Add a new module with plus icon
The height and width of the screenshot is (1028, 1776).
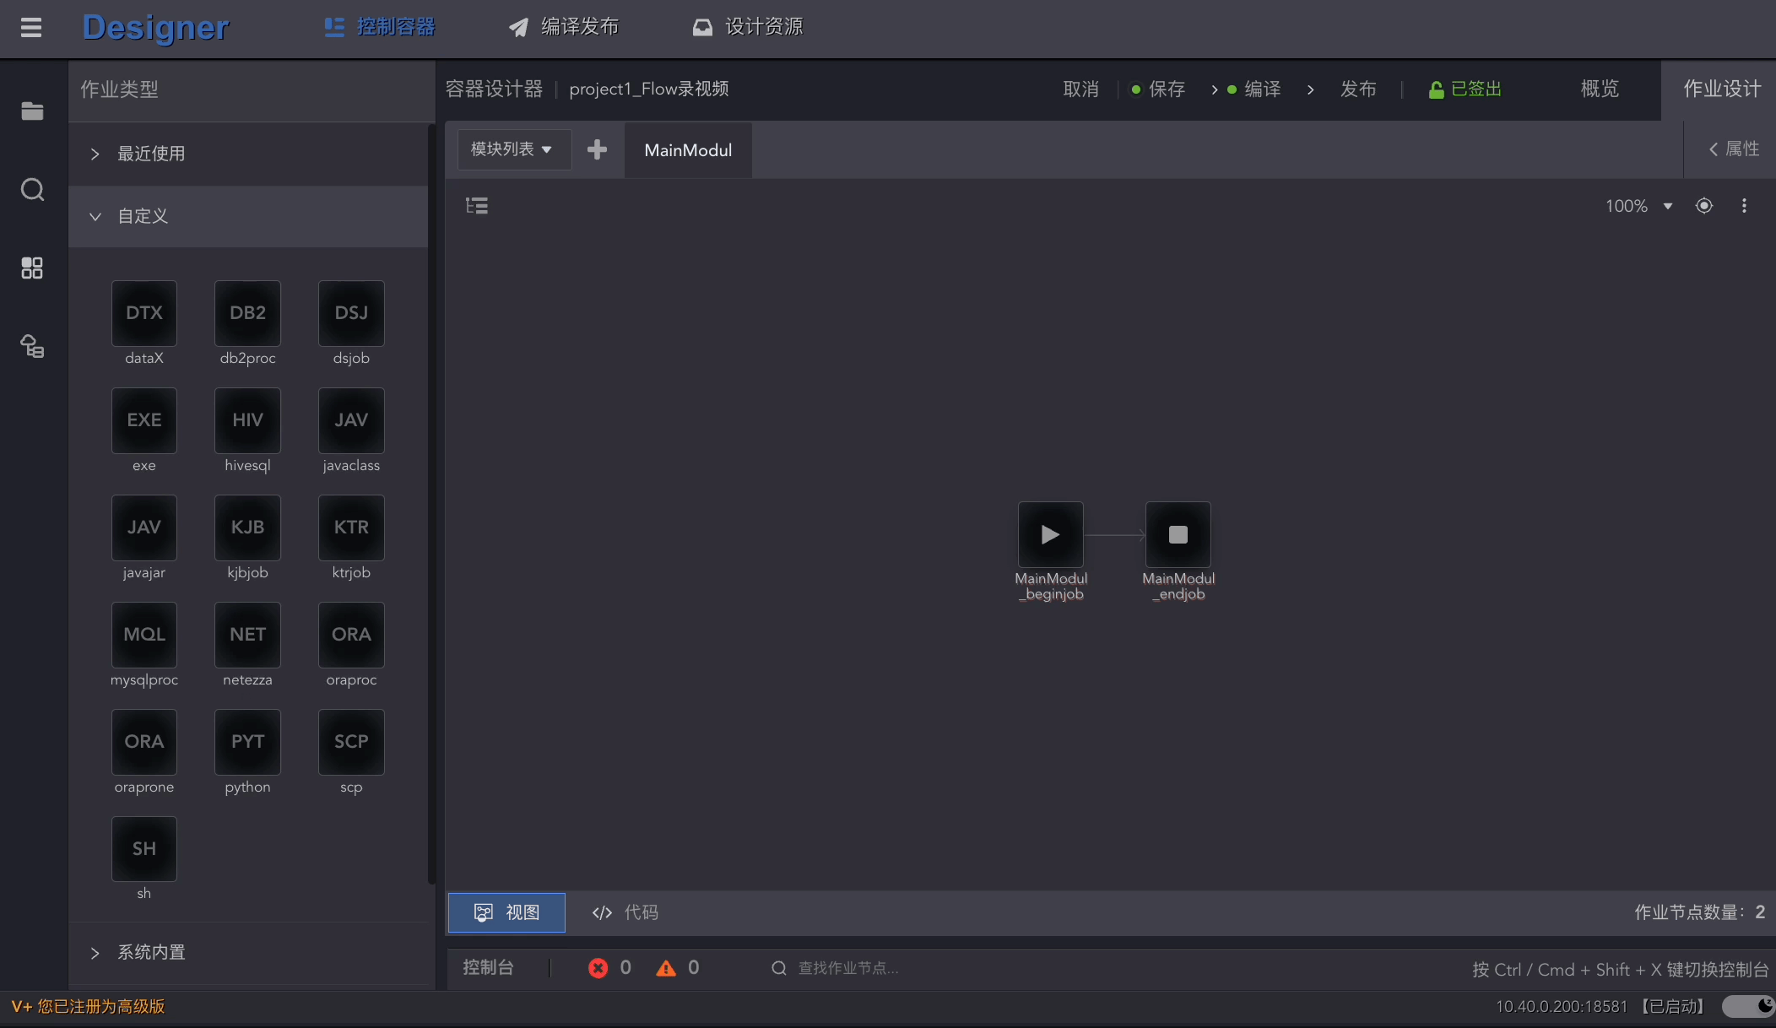pos(597,149)
